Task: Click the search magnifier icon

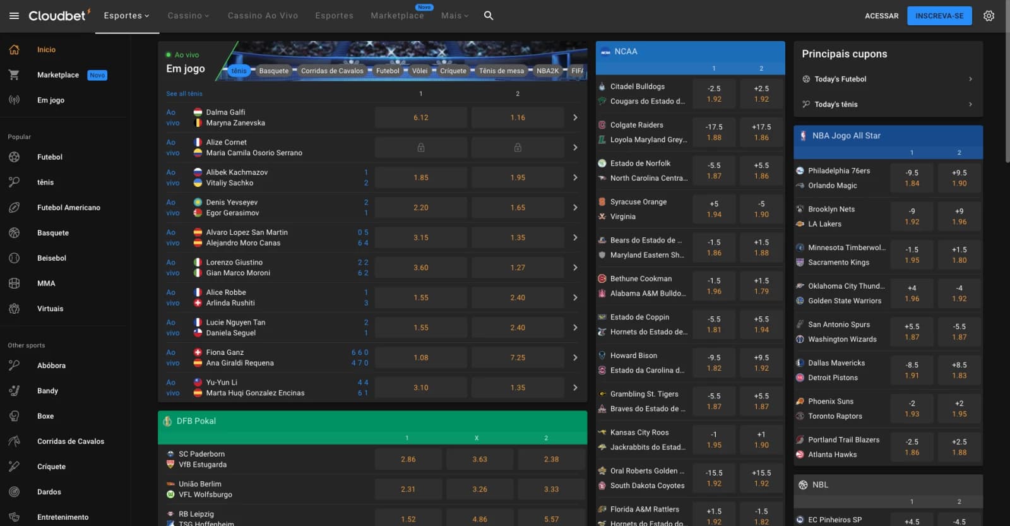Action: coord(488,16)
